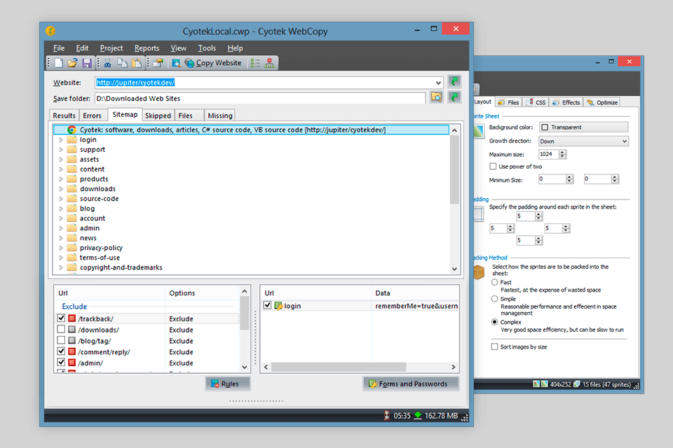The height and width of the screenshot is (448, 673).
Task: Open the Website URL dropdown arrow
Action: (438, 83)
